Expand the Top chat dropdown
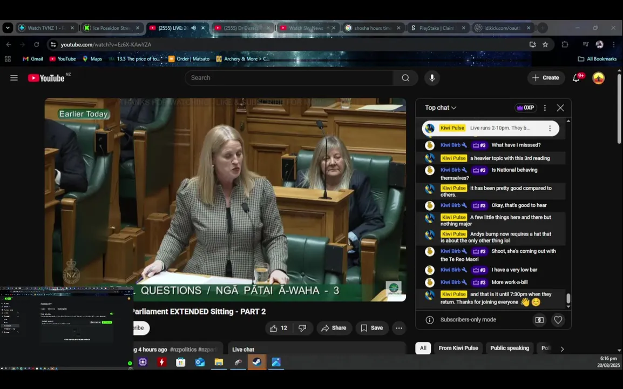Viewport: 623px width, 389px height. coord(441,108)
